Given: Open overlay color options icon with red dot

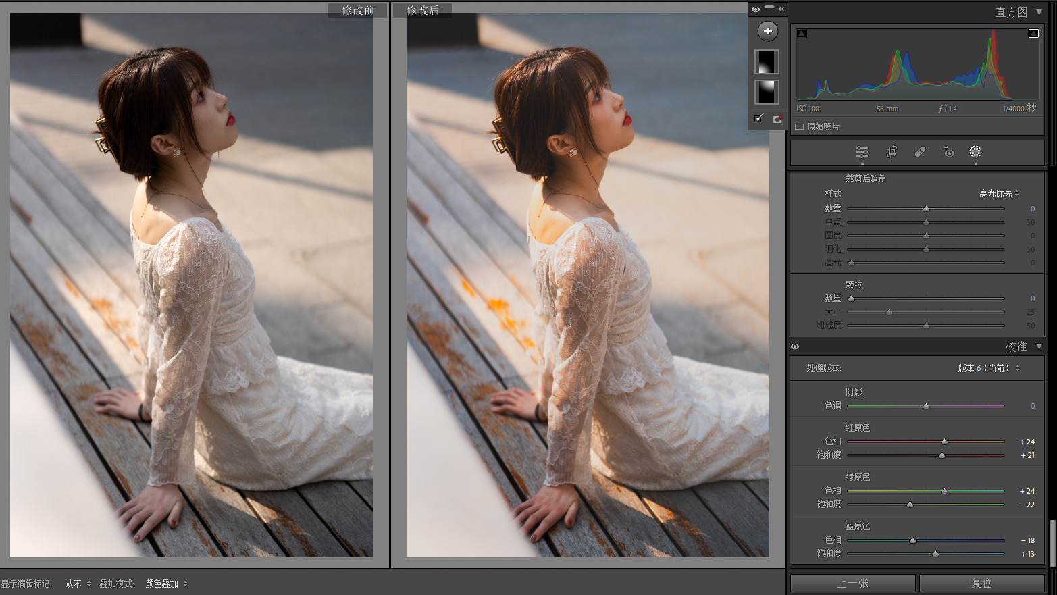Looking at the screenshot, I should pyautogui.click(x=777, y=119).
